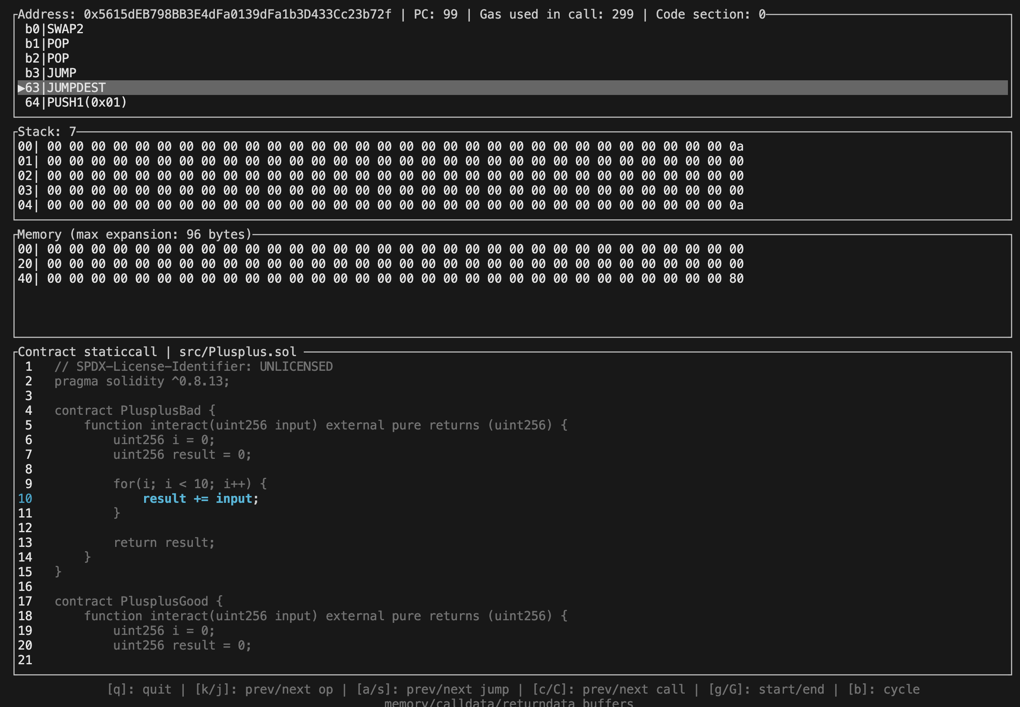1020x707 pixels.
Task: Select the b3|JUMP opcode line
Action: (x=51, y=73)
